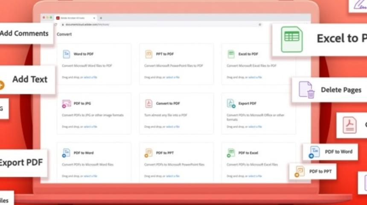Screen dimensions: 367x205
Task: Click select a file link under Convert to PDF
Action: pyautogui.click(x=173, y=127)
